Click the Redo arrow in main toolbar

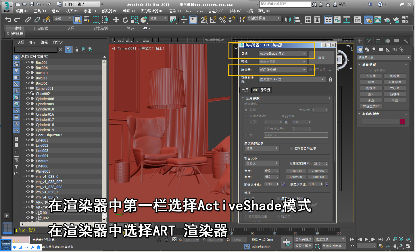coord(17,20)
